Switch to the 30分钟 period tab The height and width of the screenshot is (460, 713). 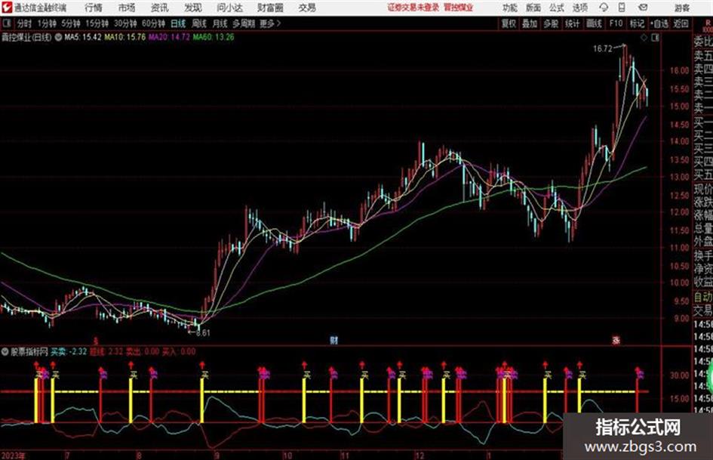click(125, 23)
